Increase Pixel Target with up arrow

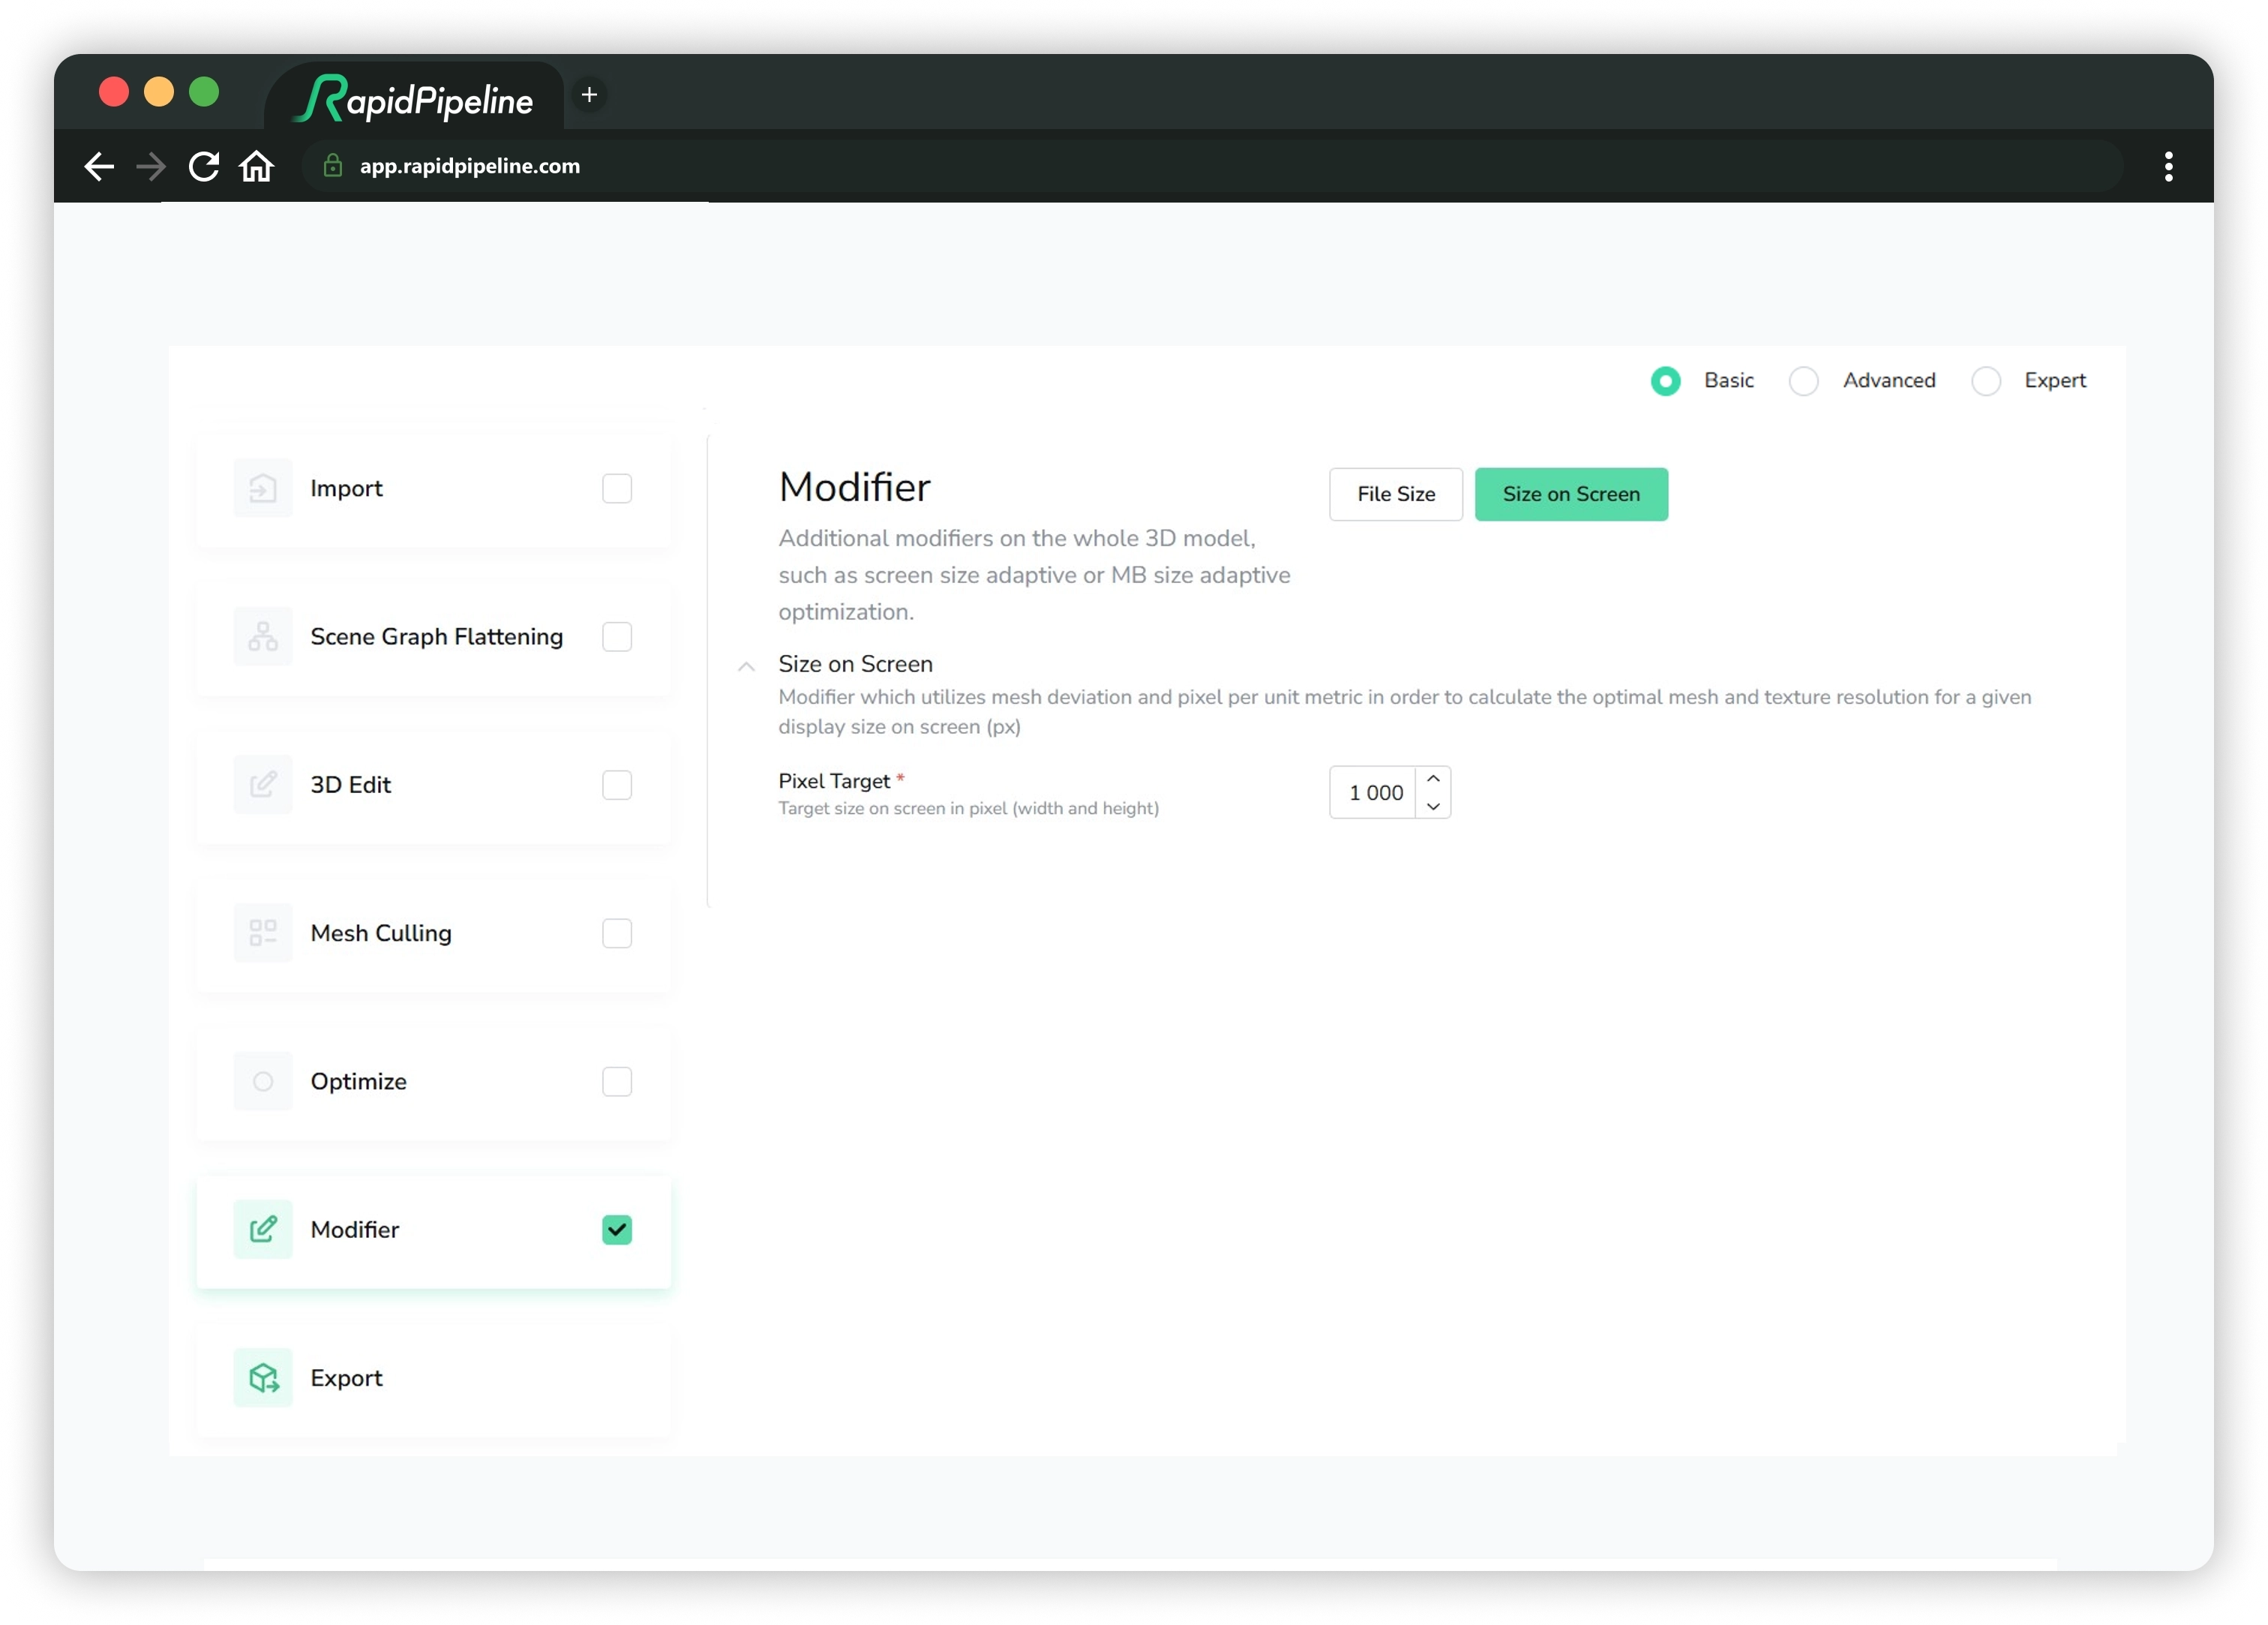pos(1433,779)
